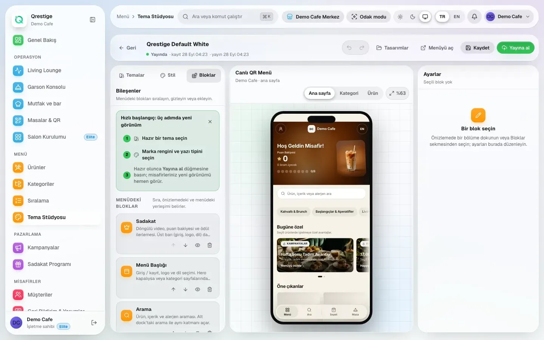Toggle visibility of Menü Başlığı block
The width and height of the screenshot is (544, 340).
(198, 289)
